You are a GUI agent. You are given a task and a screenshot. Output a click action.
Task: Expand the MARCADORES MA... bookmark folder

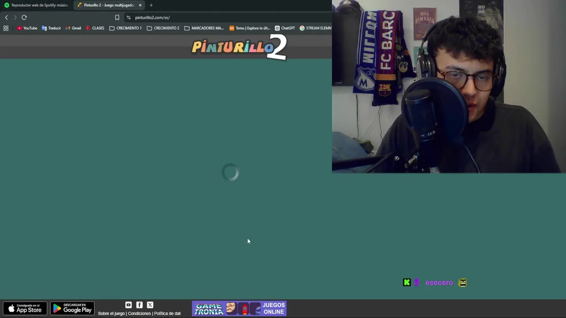204,28
